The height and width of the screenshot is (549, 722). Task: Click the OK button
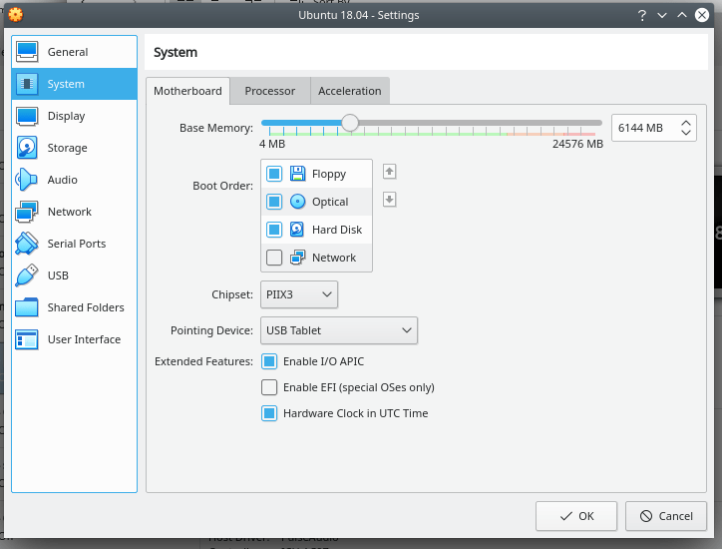(576, 516)
